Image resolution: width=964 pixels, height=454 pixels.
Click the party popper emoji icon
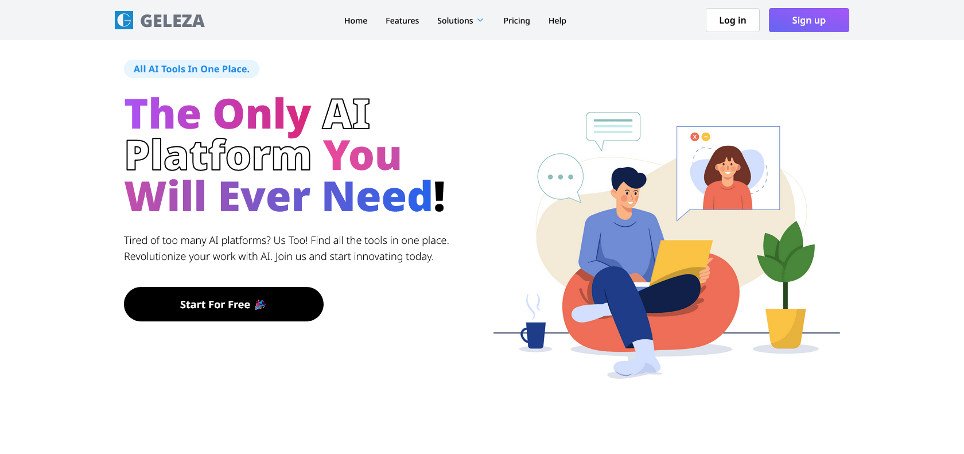point(260,304)
